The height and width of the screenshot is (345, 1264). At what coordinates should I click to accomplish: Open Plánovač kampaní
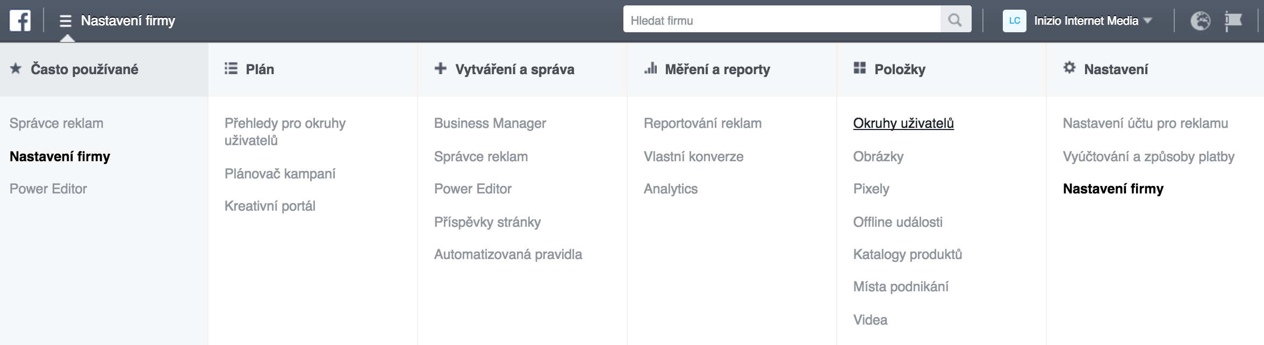pyautogui.click(x=280, y=174)
